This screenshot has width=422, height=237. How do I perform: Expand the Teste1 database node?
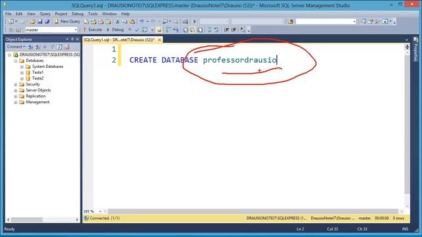[22, 72]
